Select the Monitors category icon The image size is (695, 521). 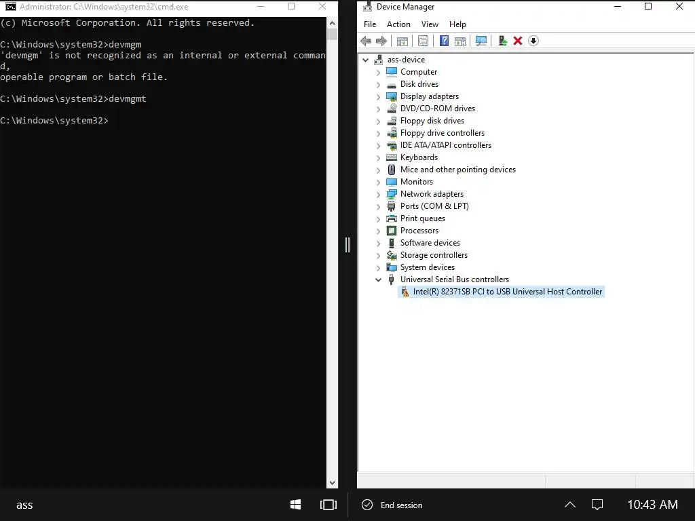[x=392, y=182]
